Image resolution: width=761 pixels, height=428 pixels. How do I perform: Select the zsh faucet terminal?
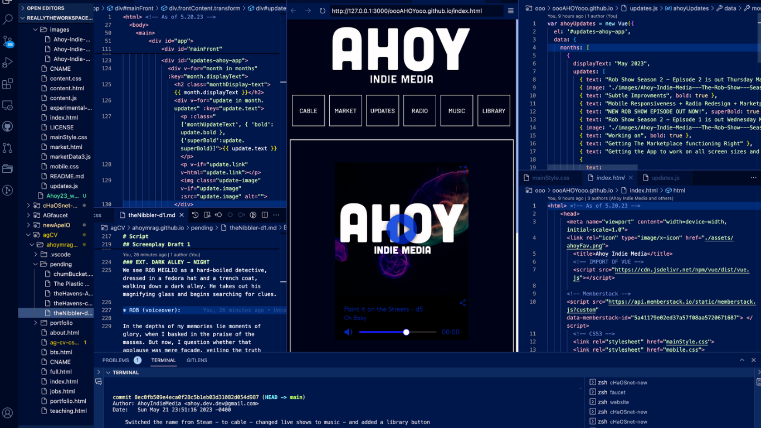(x=617, y=392)
